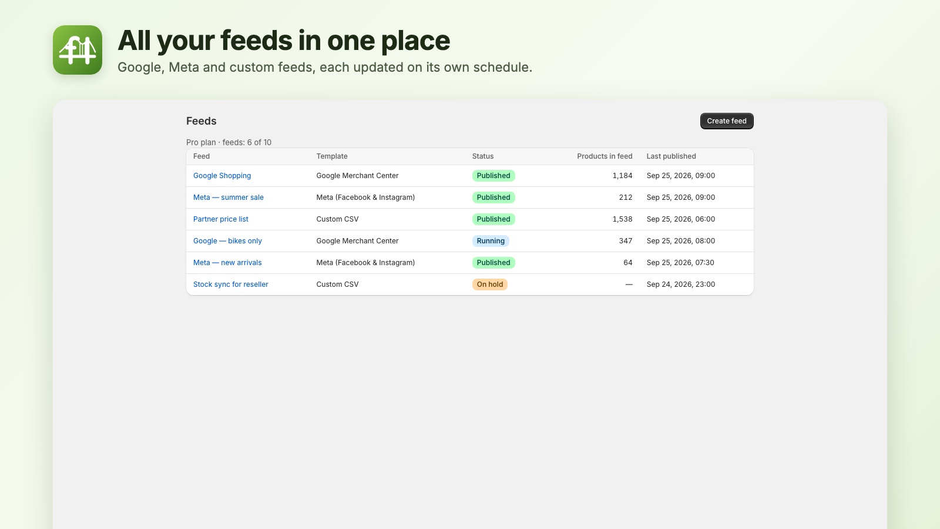This screenshot has width=940, height=529.
Task: Click Google Shopping row's 09:00 timestamp
Action: click(x=681, y=176)
